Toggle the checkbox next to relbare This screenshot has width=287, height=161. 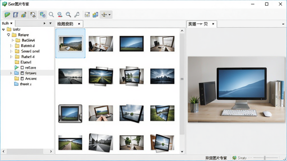(x=22, y=68)
